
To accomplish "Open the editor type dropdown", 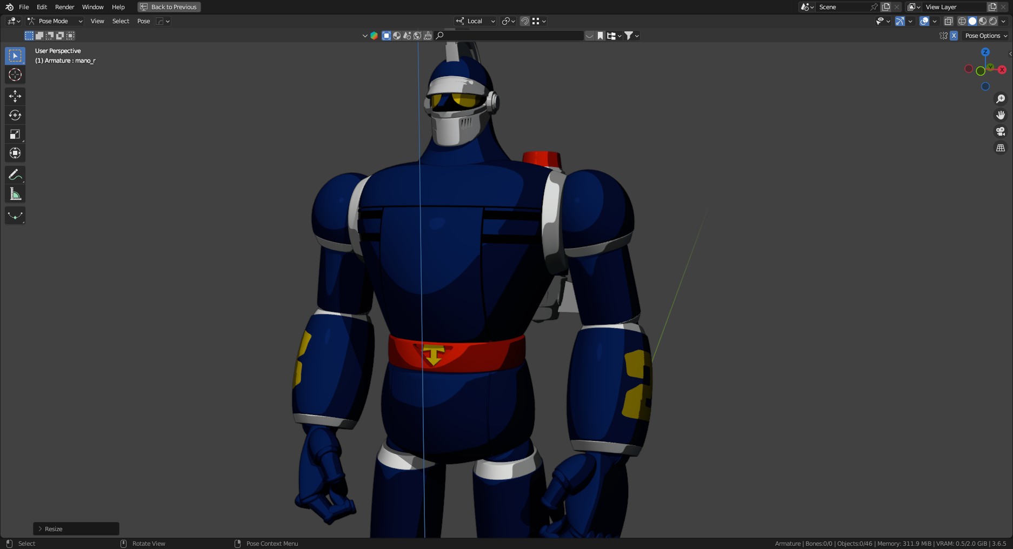I will [14, 21].
